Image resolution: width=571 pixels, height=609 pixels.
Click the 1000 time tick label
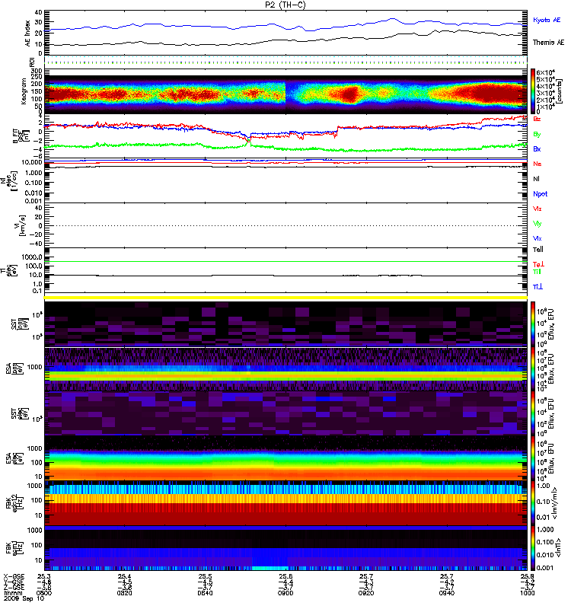pyautogui.click(x=527, y=593)
